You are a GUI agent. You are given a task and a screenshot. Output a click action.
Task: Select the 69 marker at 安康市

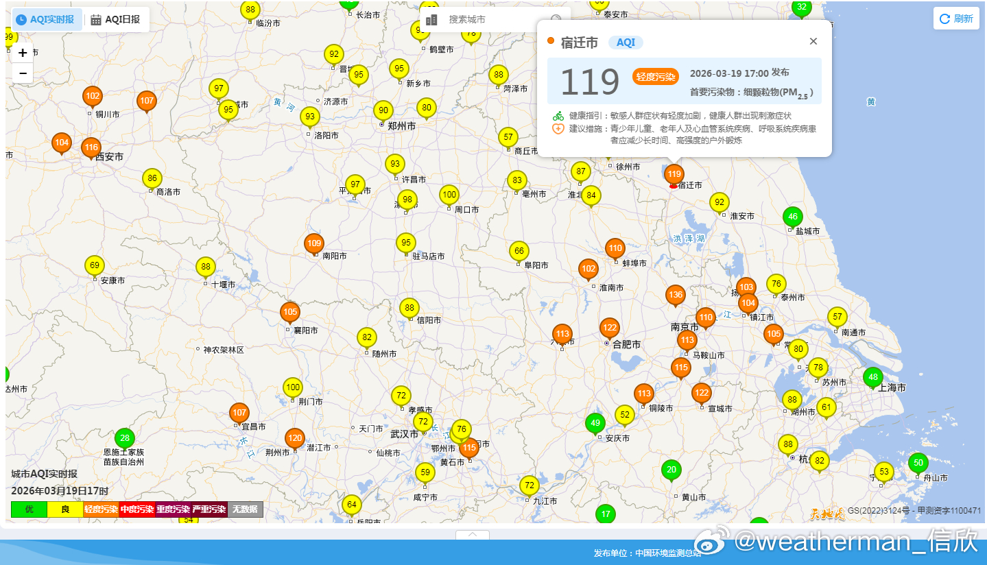95,267
